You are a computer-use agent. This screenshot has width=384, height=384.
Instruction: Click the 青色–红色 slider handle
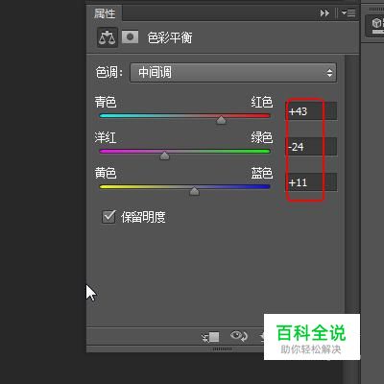tap(221, 120)
